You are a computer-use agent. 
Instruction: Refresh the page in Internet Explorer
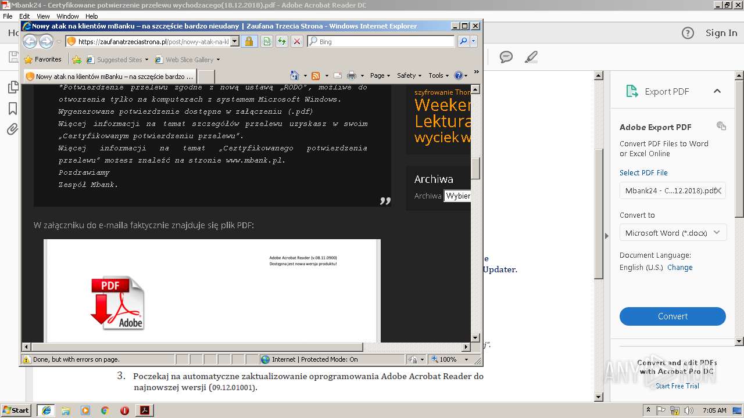point(281,41)
